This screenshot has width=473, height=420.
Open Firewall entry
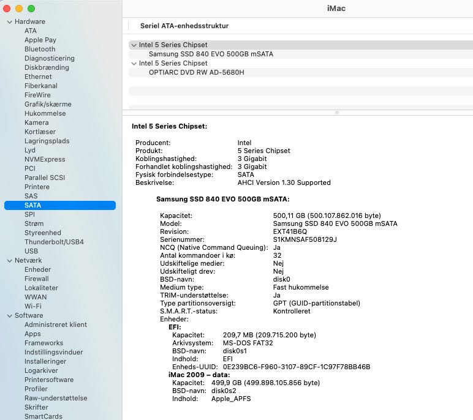click(37, 279)
